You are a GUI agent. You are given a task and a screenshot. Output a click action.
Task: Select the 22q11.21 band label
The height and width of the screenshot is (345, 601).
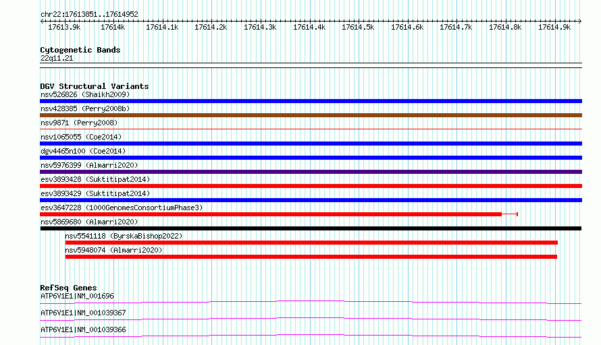(x=57, y=58)
